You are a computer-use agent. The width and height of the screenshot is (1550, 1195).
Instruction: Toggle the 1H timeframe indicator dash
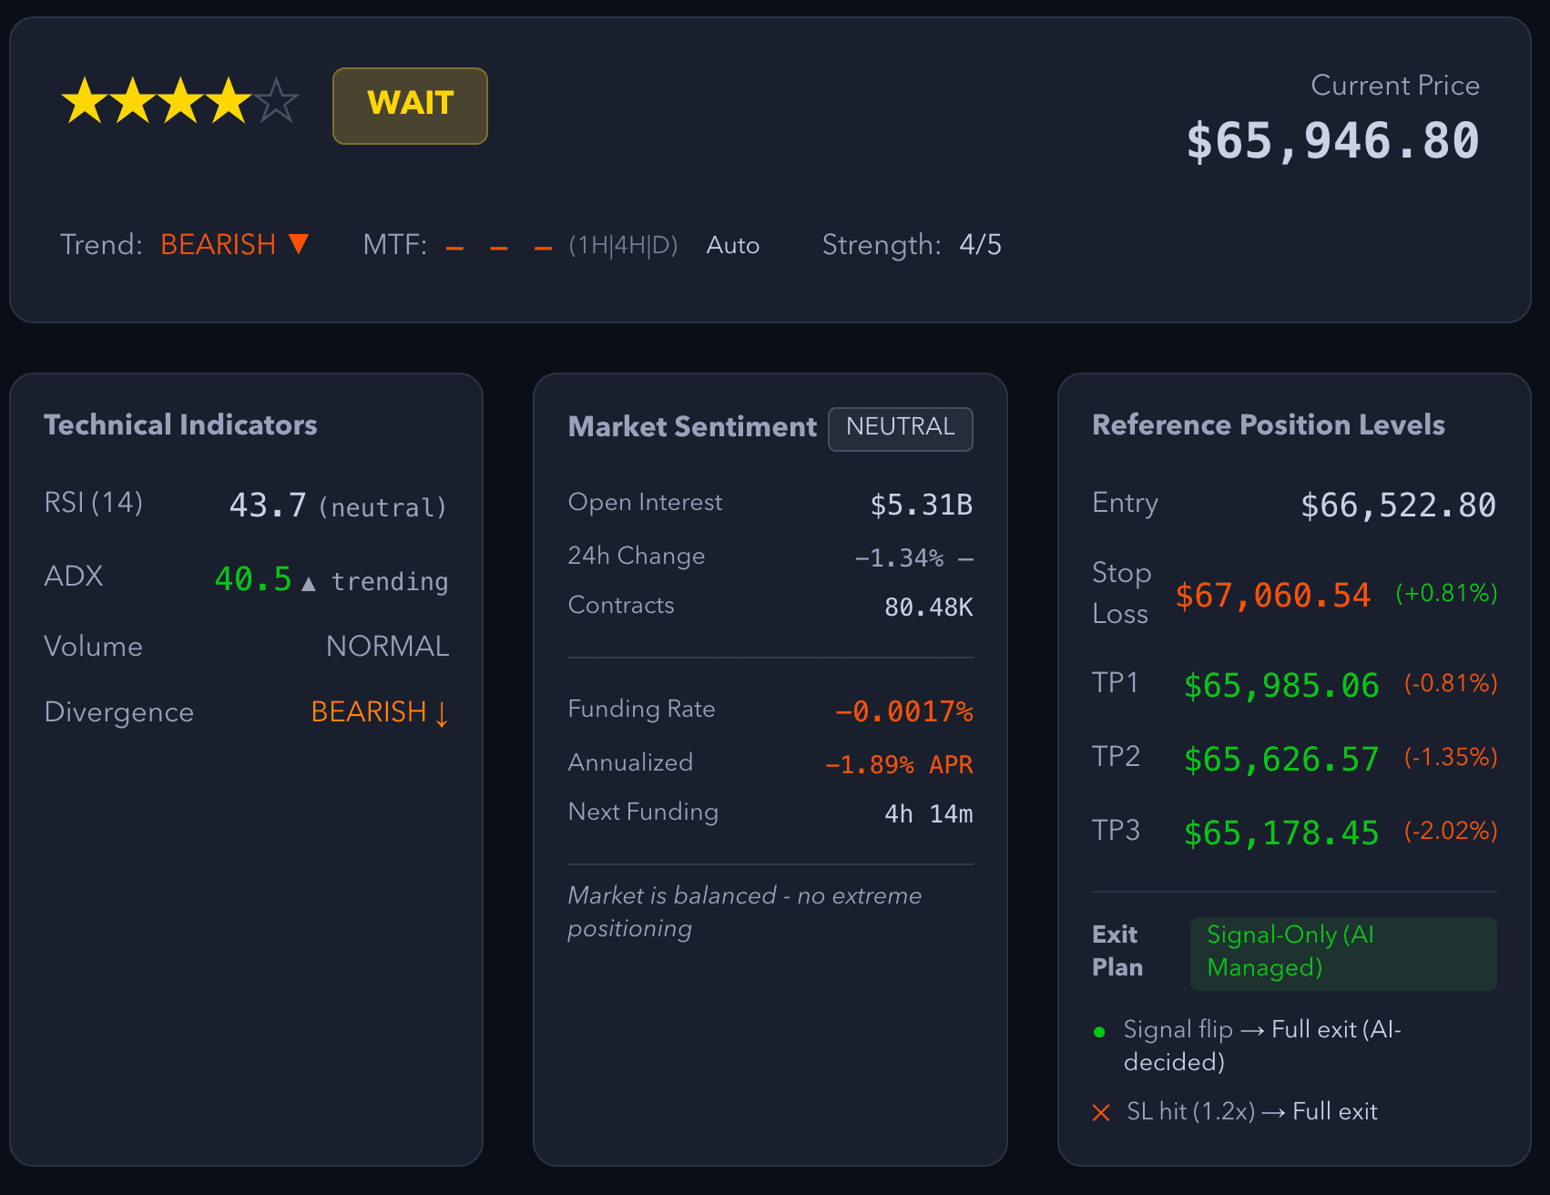click(454, 246)
